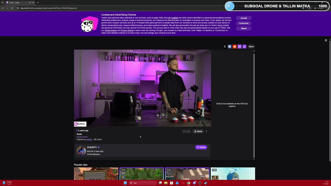Open Windows Start menu

tap(125, 183)
